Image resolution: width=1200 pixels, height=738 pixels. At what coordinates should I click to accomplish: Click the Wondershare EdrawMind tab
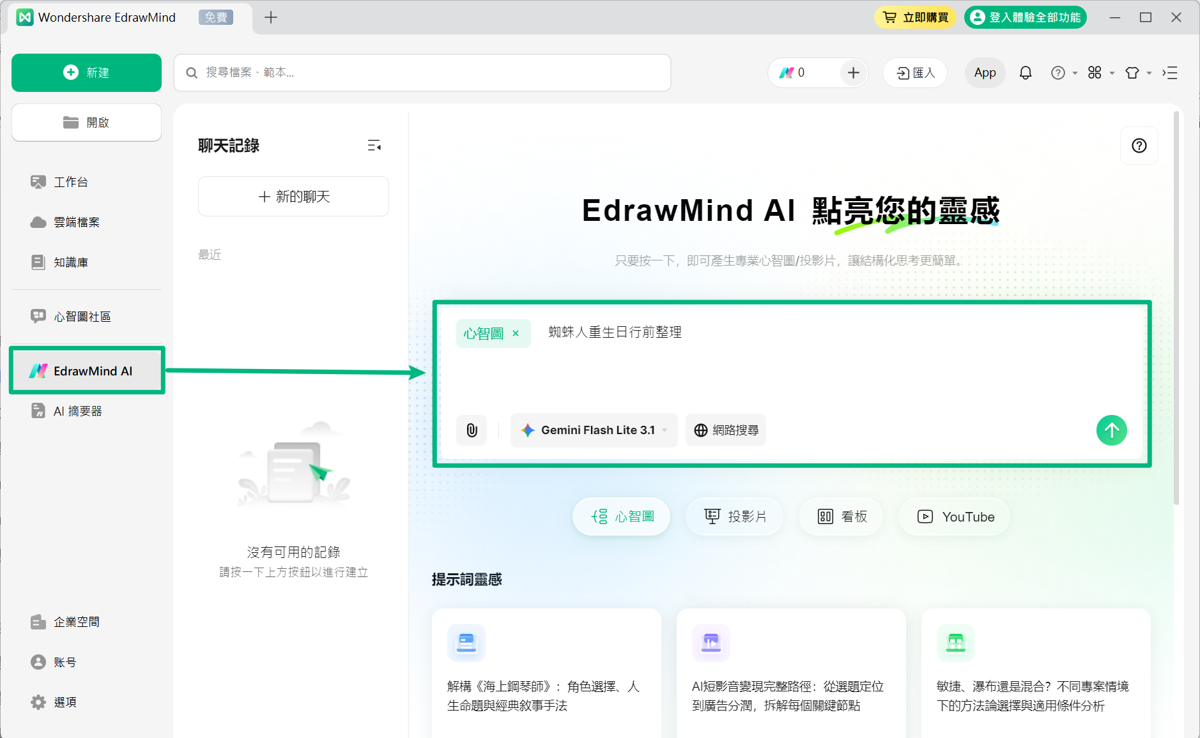pyautogui.click(x=130, y=18)
